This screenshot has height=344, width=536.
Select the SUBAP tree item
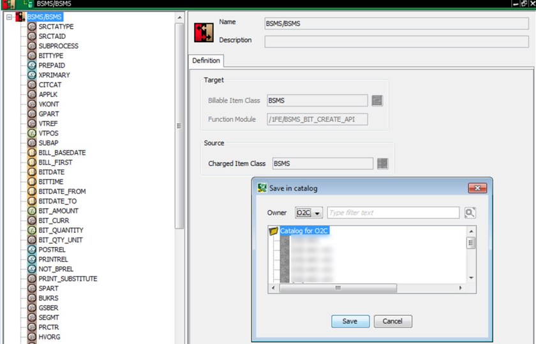(x=48, y=143)
